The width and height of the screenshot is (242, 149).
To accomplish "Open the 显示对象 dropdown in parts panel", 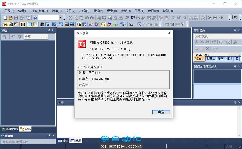I will pyautogui.click(x=234, y=55).
